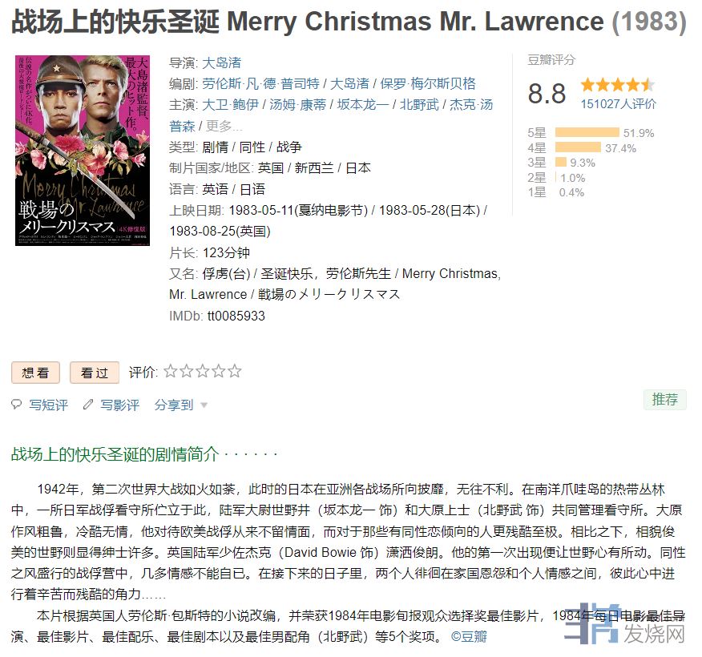This screenshot has width=702, height=657.
Task: Mark the film as 想看
Action: point(35,373)
